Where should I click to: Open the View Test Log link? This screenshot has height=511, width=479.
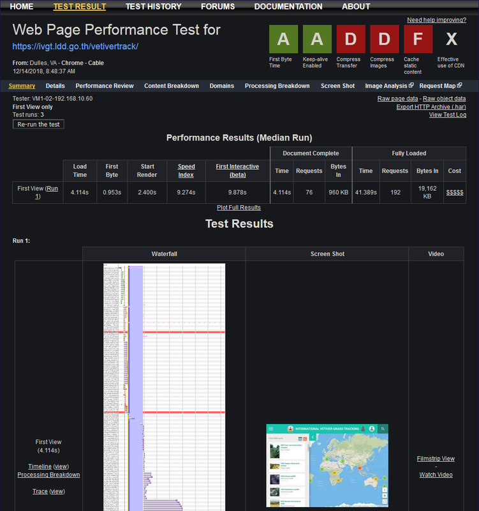click(x=448, y=115)
